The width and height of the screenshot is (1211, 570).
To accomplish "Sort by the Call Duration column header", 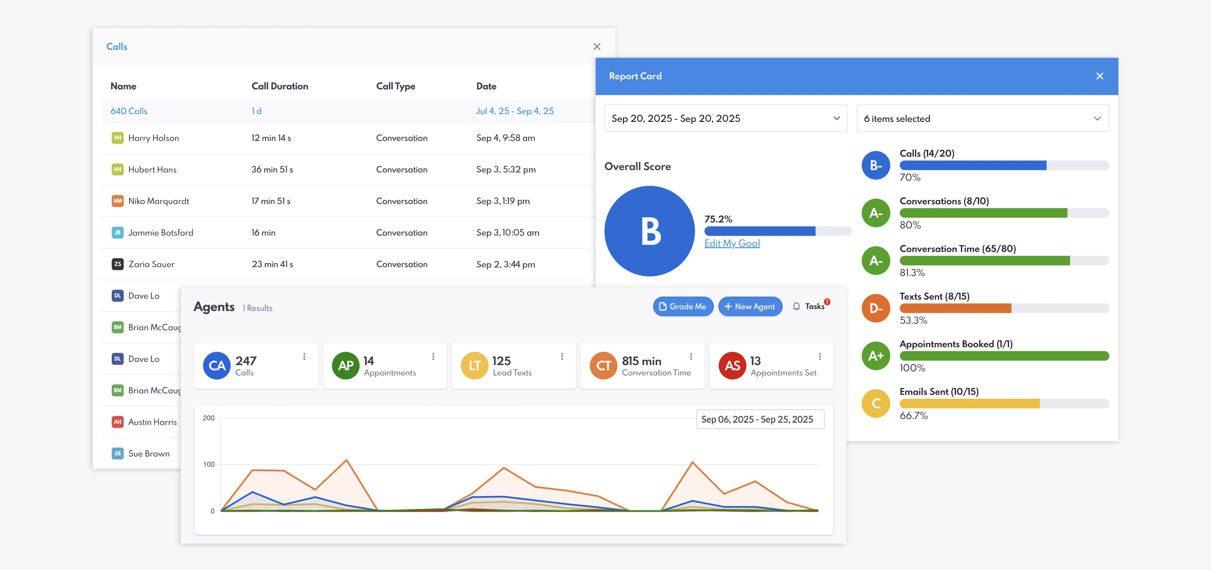I will coord(280,86).
